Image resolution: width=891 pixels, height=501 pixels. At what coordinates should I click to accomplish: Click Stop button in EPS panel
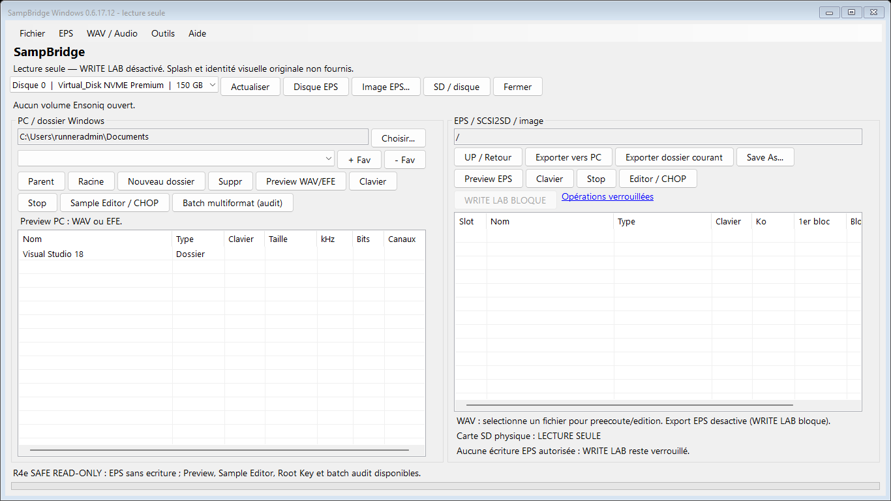pyautogui.click(x=596, y=179)
